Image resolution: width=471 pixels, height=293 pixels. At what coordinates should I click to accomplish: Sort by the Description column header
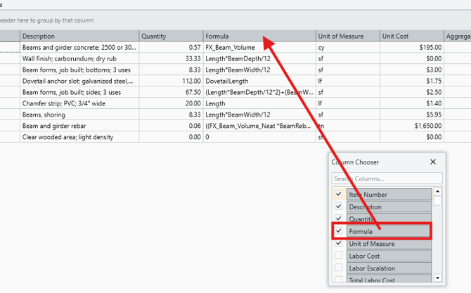79,36
